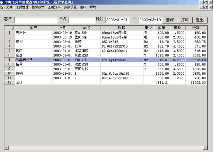Image resolution: width=213 pixels, height=152 pixels.
Task: Click the 规格 column header
Action: point(122,28)
